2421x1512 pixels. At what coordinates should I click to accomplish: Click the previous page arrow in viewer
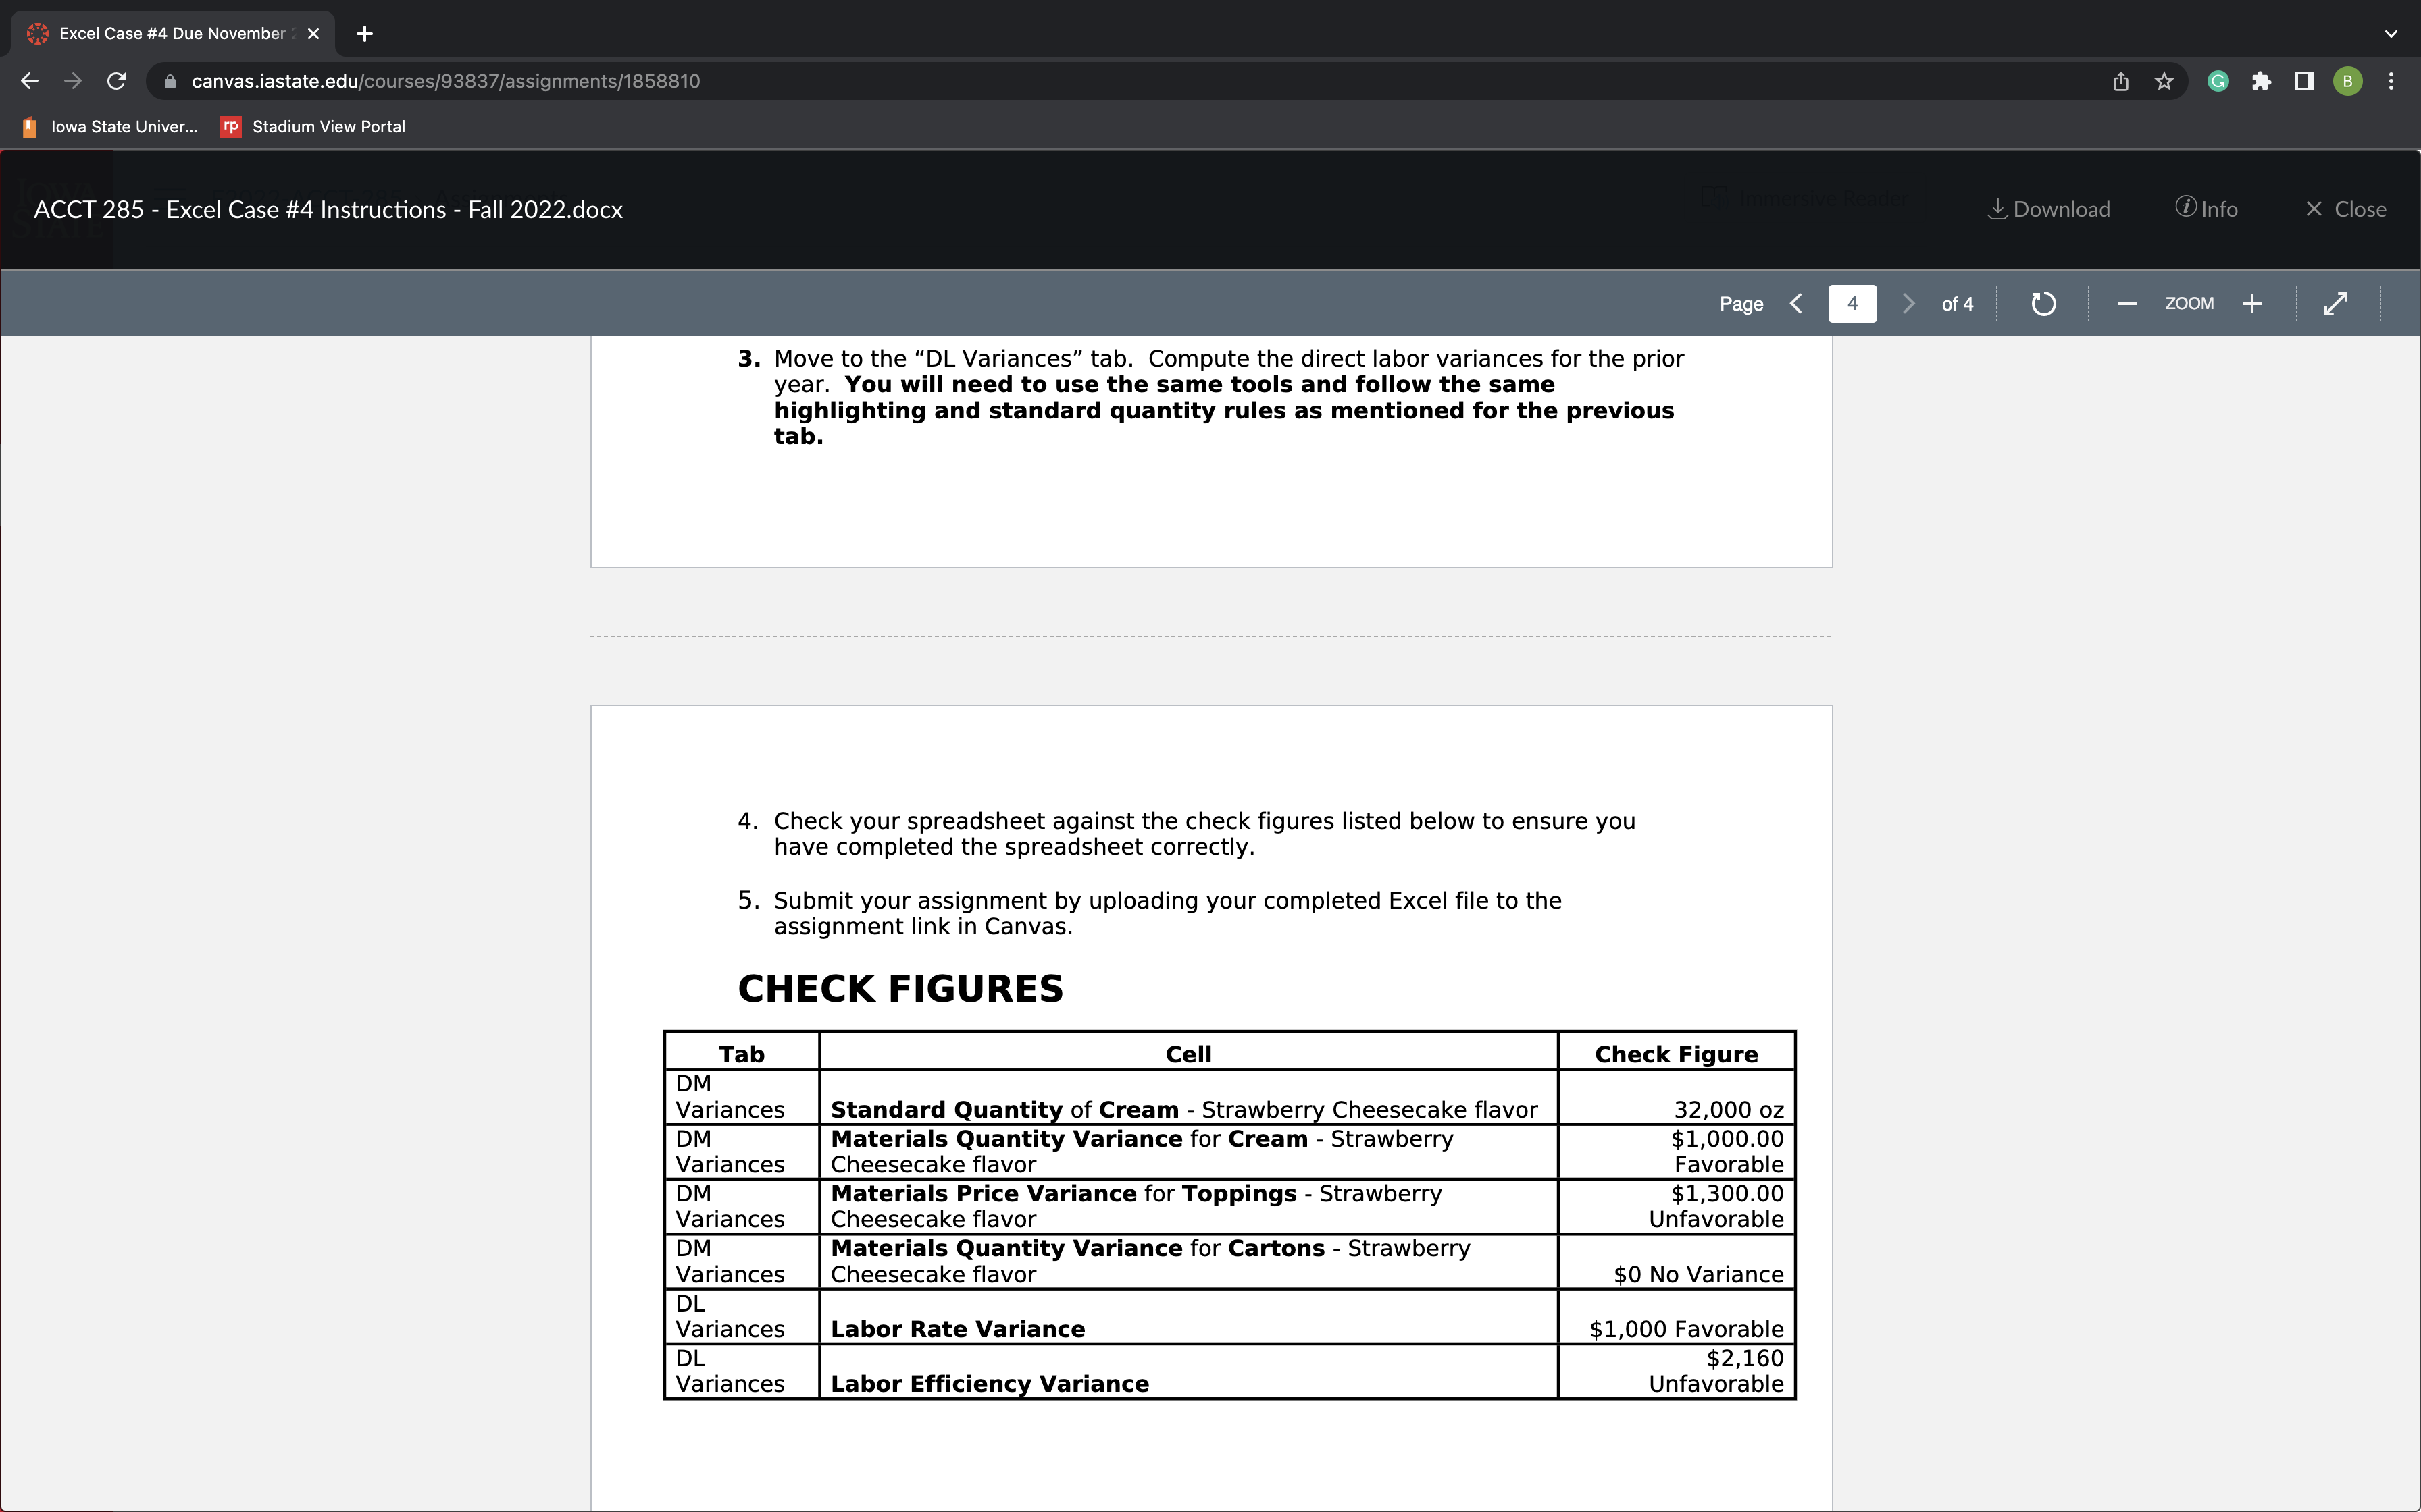1797,304
